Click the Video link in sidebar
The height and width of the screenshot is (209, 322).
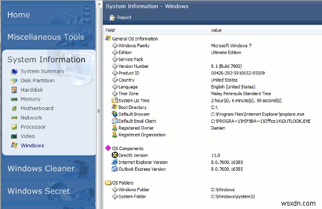[28, 136]
